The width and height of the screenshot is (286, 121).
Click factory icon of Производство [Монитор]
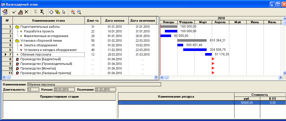(18, 68)
